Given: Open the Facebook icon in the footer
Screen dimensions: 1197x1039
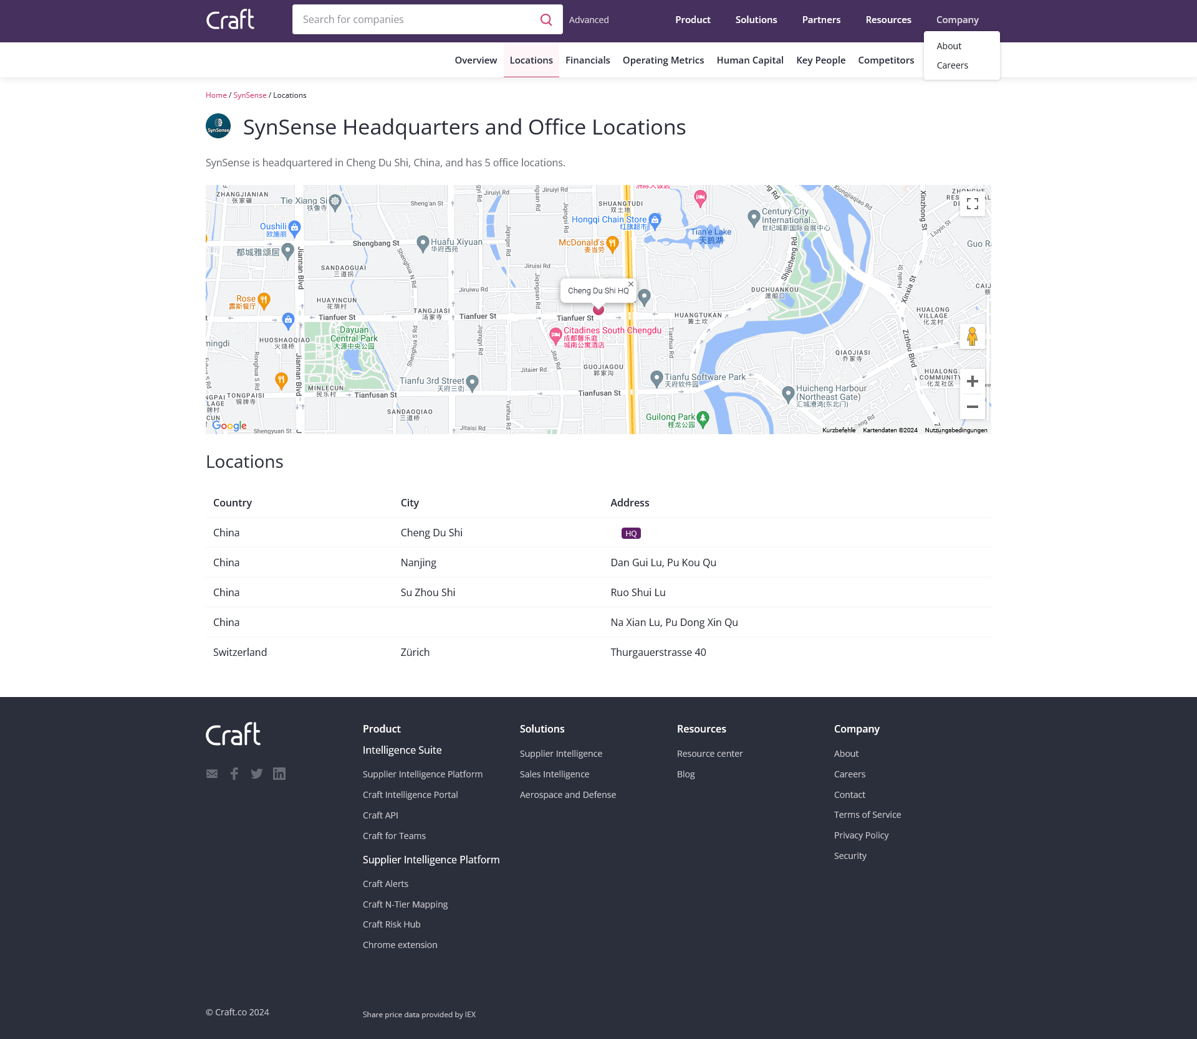Looking at the screenshot, I should click(234, 774).
